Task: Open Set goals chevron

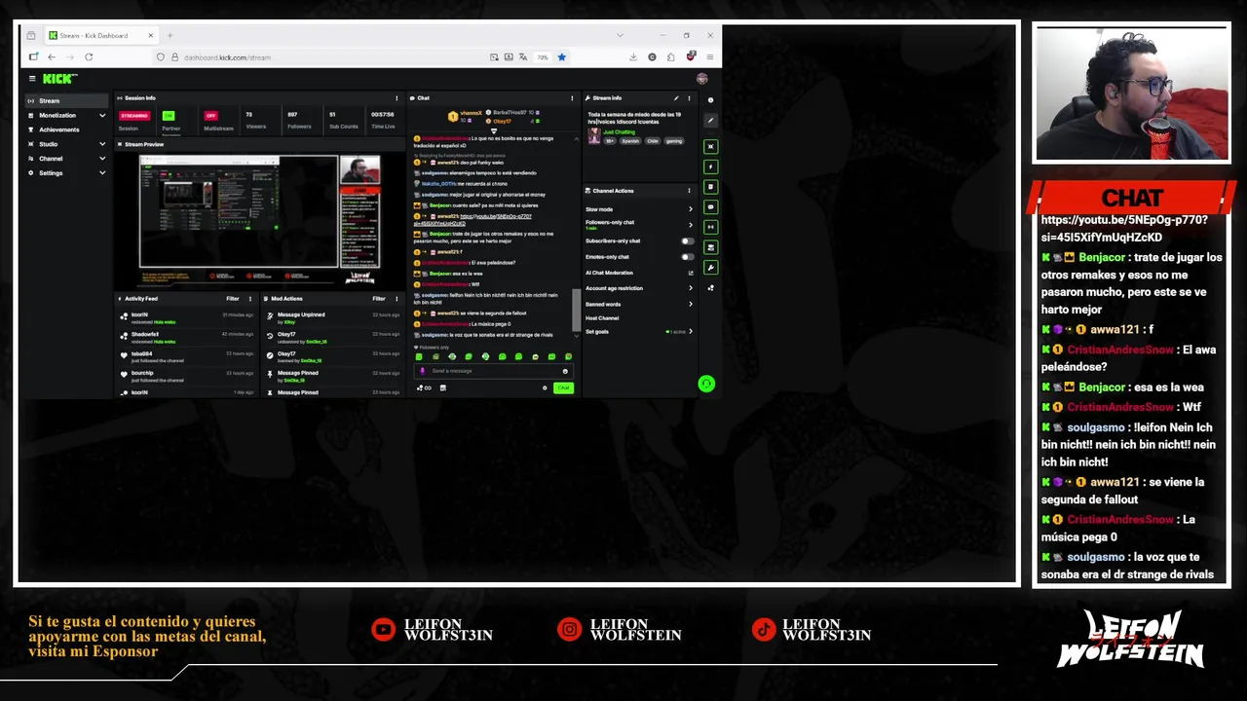Action: [691, 332]
